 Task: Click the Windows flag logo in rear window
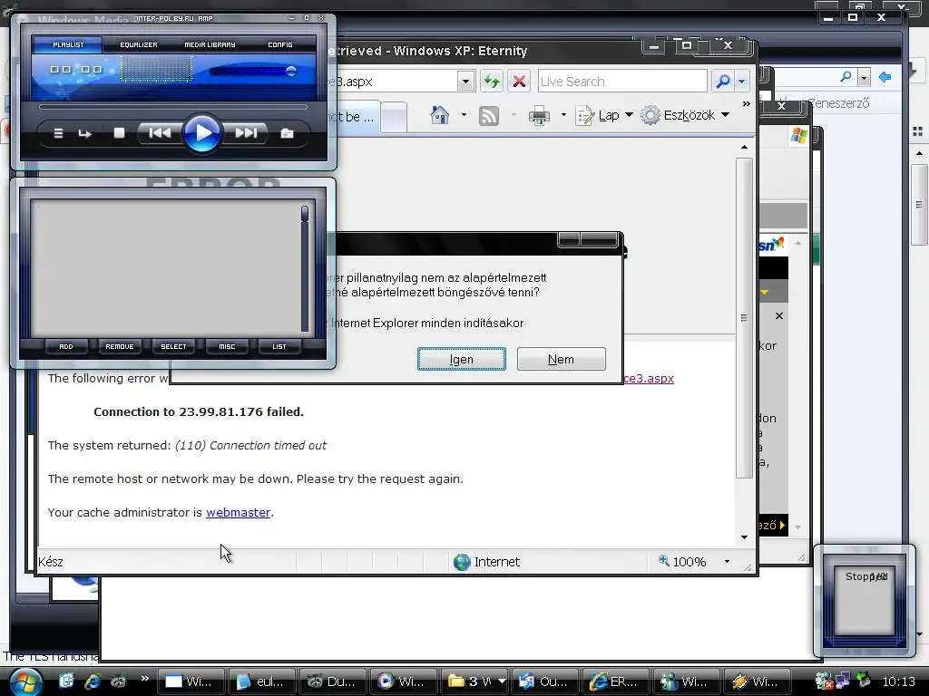[798, 136]
